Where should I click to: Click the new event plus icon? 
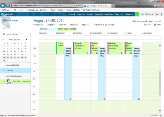click(4, 20)
